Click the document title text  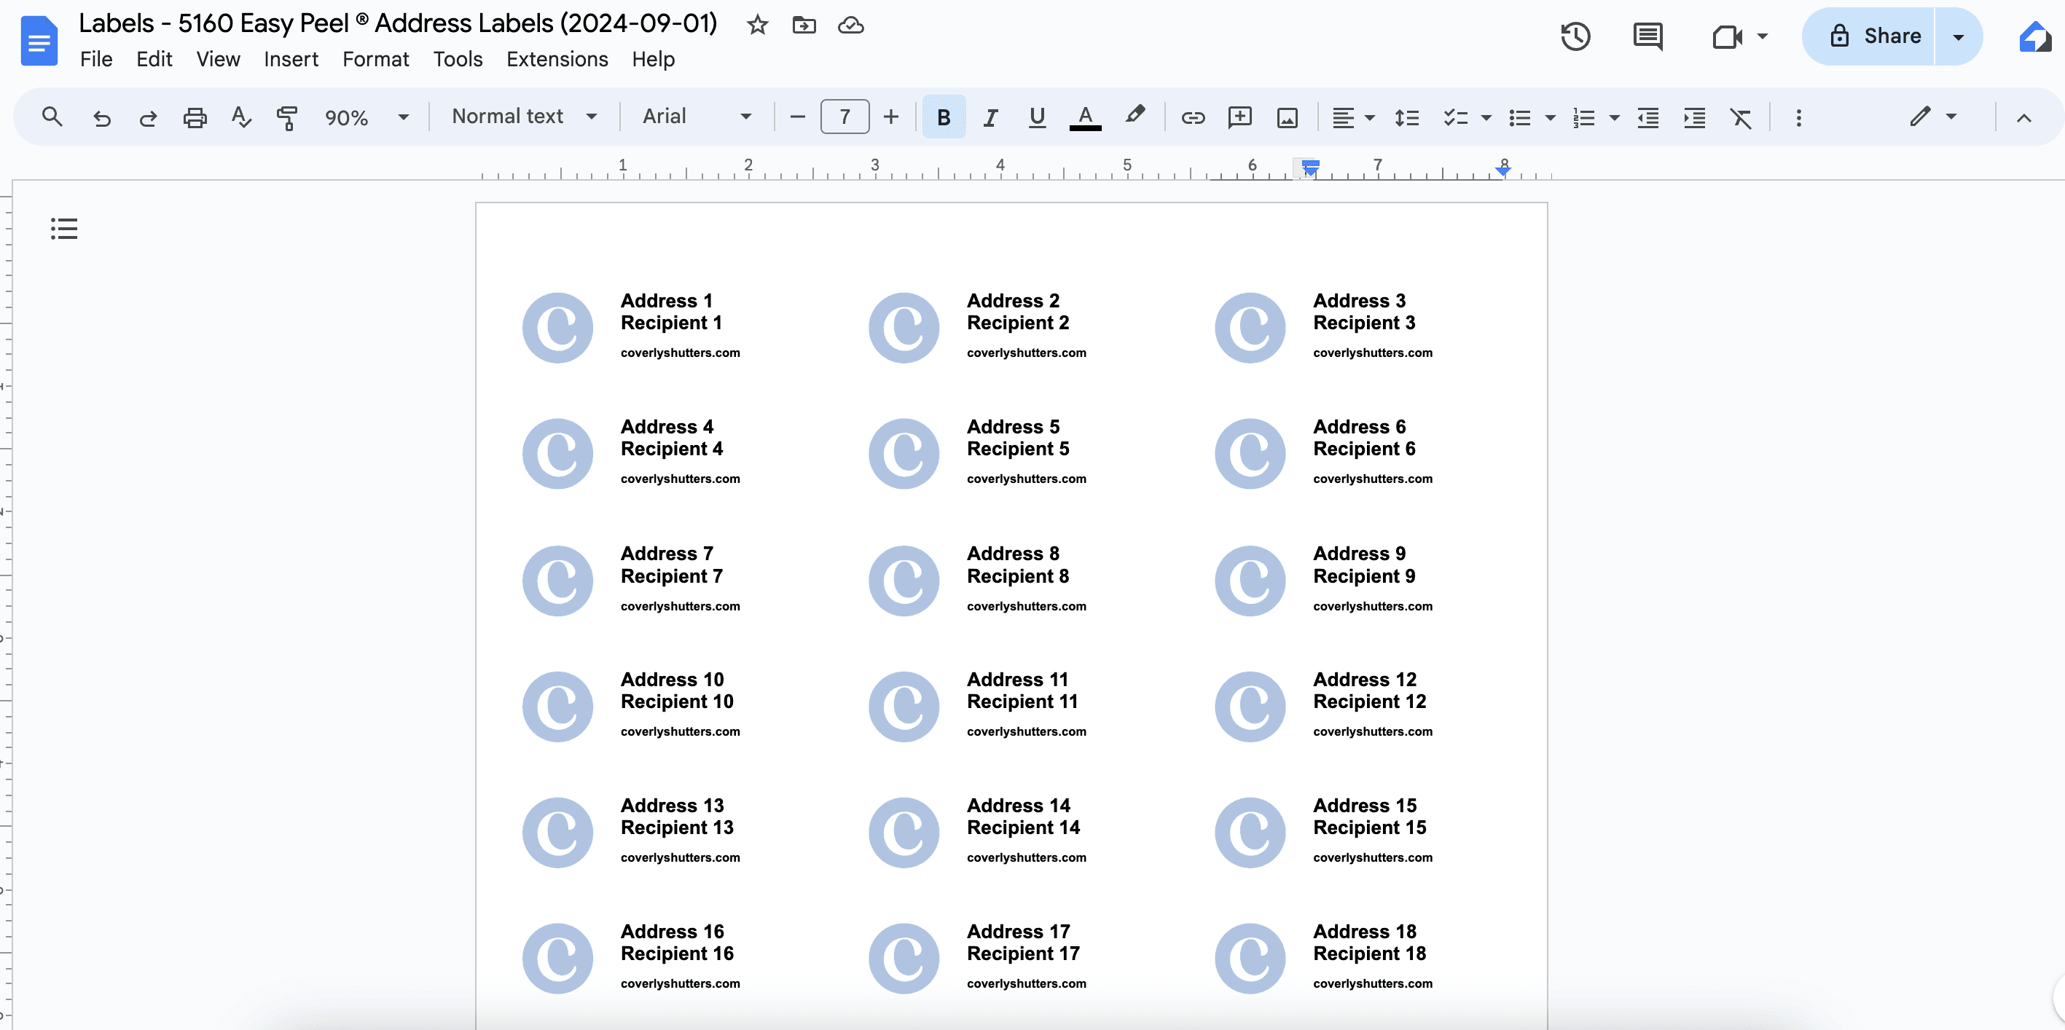click(398, 23)
